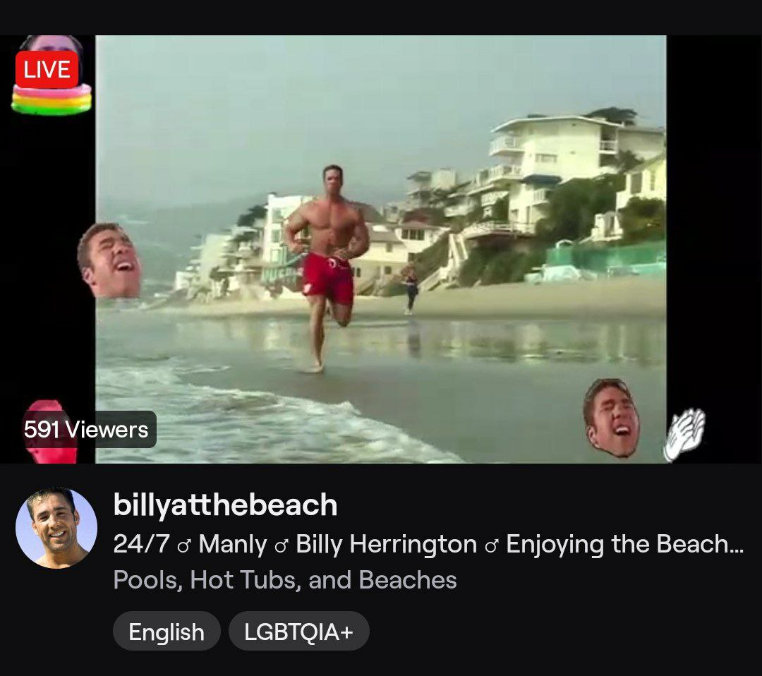The image size is (762, 676).
Task: Click the clapping hands emoji overlay
Action: point(684,435)
